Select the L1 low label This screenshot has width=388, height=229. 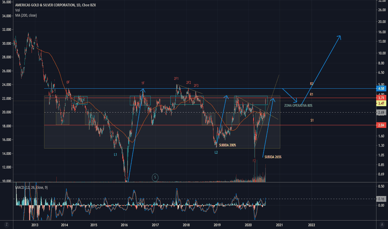point(115,154)
